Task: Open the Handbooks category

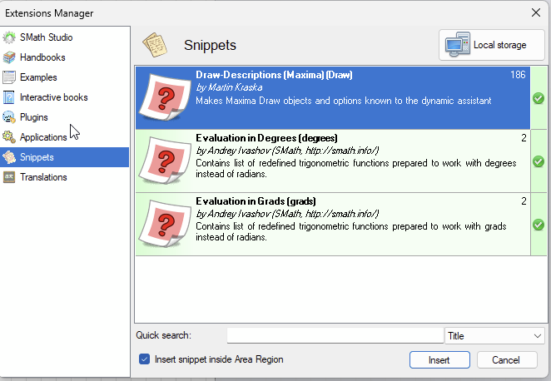Action: [42, 57]
